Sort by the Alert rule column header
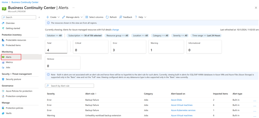 click(91, 94)
